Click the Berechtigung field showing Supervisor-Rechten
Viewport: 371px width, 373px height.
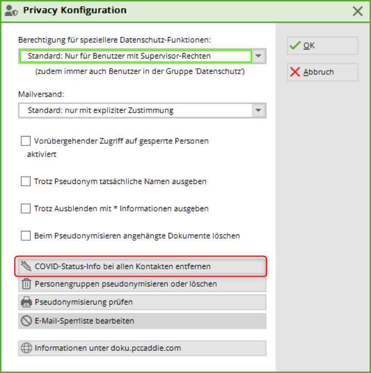click(x=135, y=56)
